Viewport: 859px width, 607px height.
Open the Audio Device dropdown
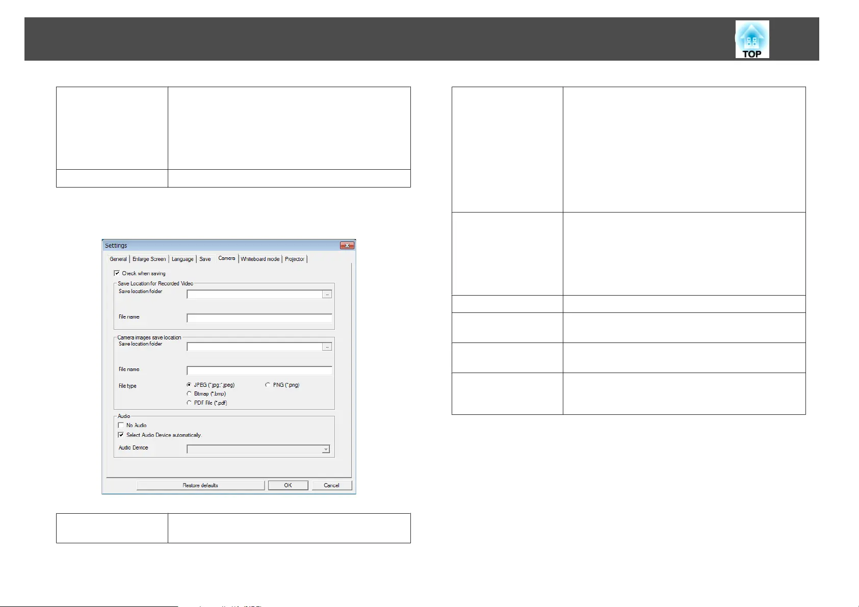258,449
